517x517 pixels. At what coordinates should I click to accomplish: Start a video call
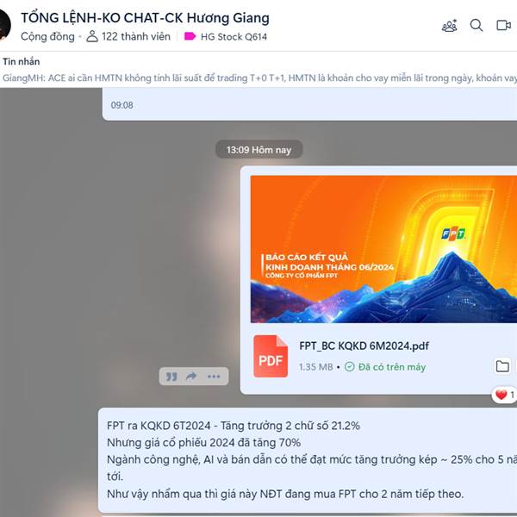[x=503, y=25]
